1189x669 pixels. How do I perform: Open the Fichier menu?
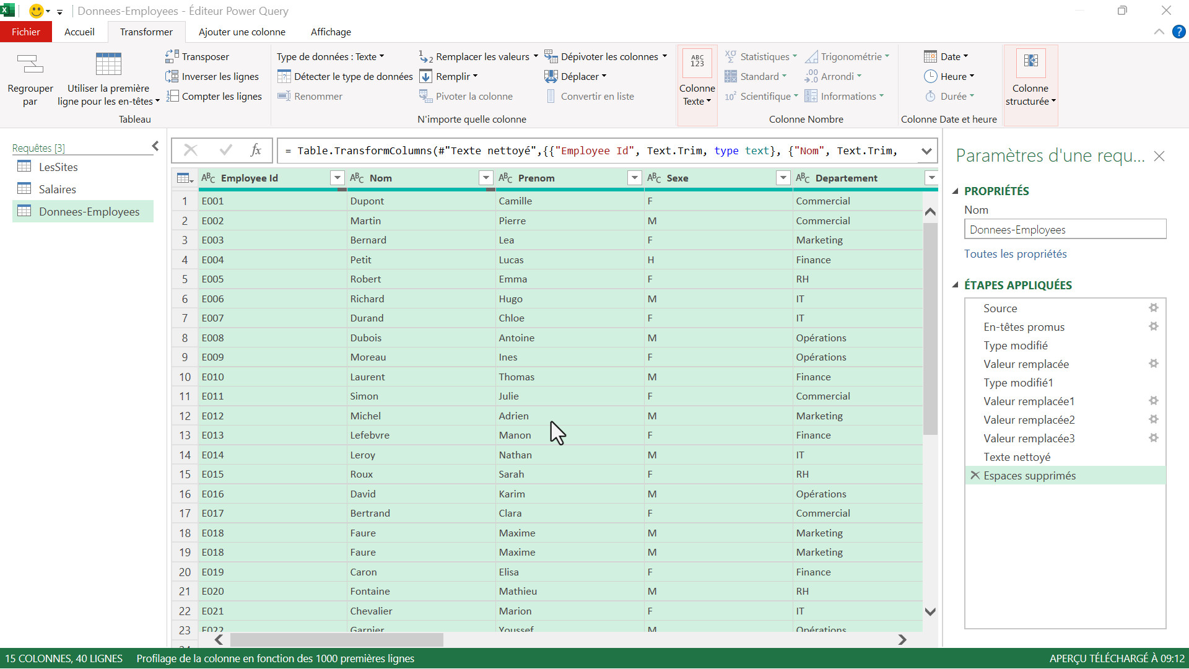coord(25,32)
